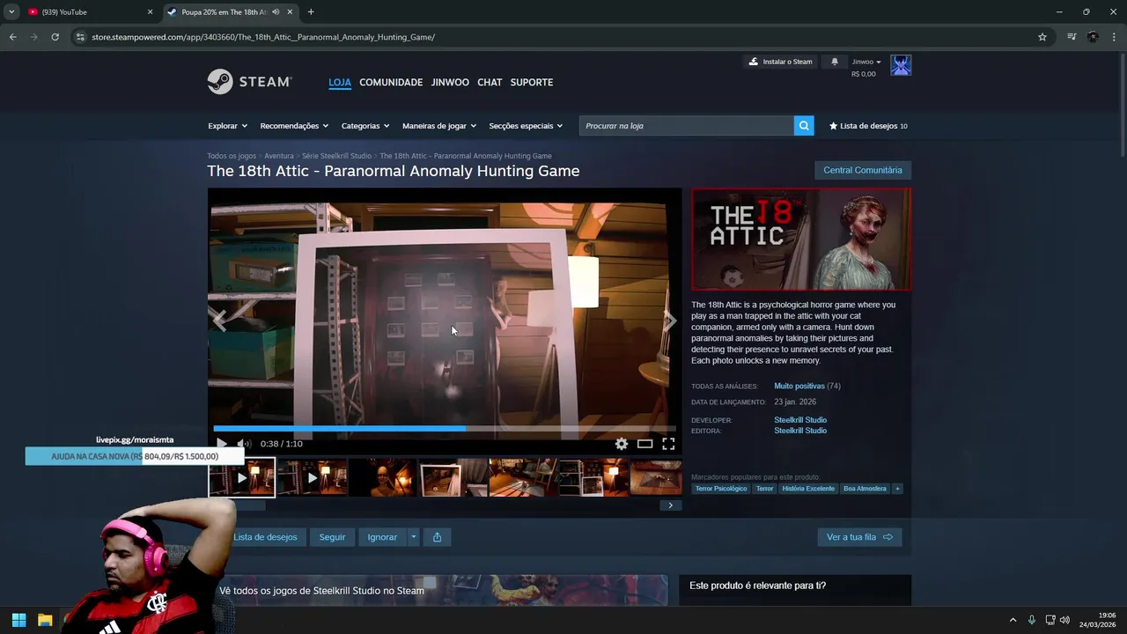Click the Aventura breadcrumb
Viewport: 1127px width, 634px height.
click(279, 156)
